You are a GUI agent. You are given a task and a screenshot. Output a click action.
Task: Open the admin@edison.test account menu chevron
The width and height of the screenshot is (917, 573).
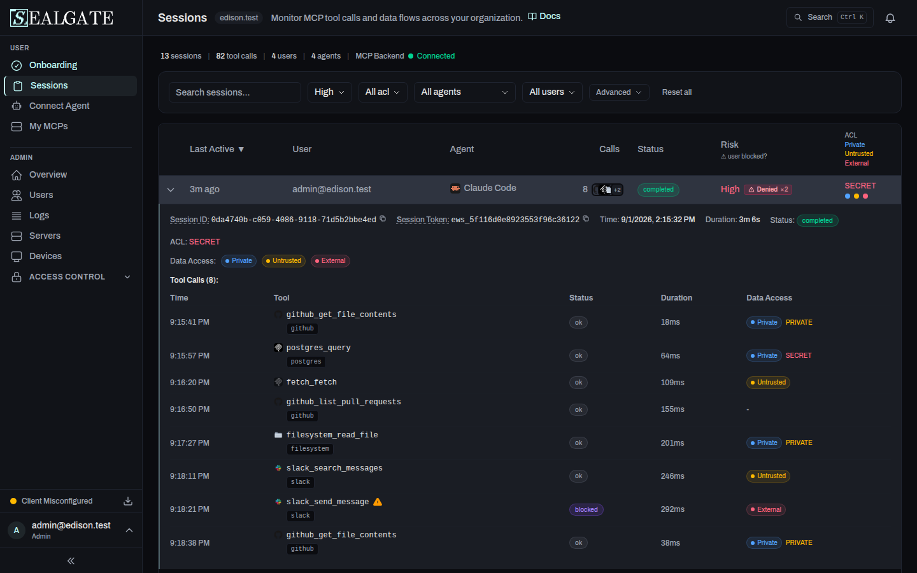(129, 530)
